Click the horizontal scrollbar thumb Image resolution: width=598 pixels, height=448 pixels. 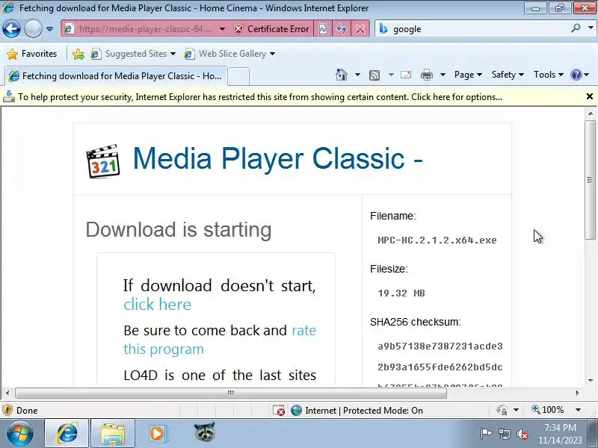(230, 393)
